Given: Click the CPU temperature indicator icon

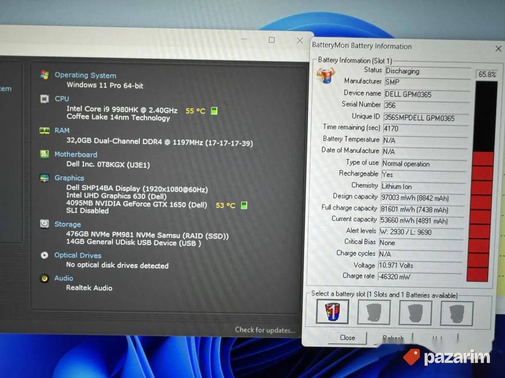Looking at the screenshot, I should click(x=214, y=111).
